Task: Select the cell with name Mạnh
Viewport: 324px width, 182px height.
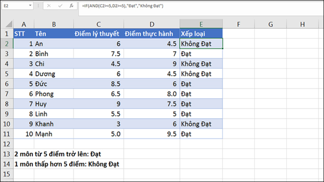Action: [54, 134]
